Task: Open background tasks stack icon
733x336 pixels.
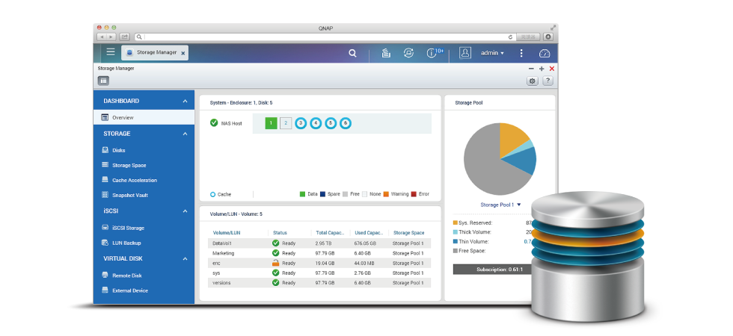Action: point(386,53)
